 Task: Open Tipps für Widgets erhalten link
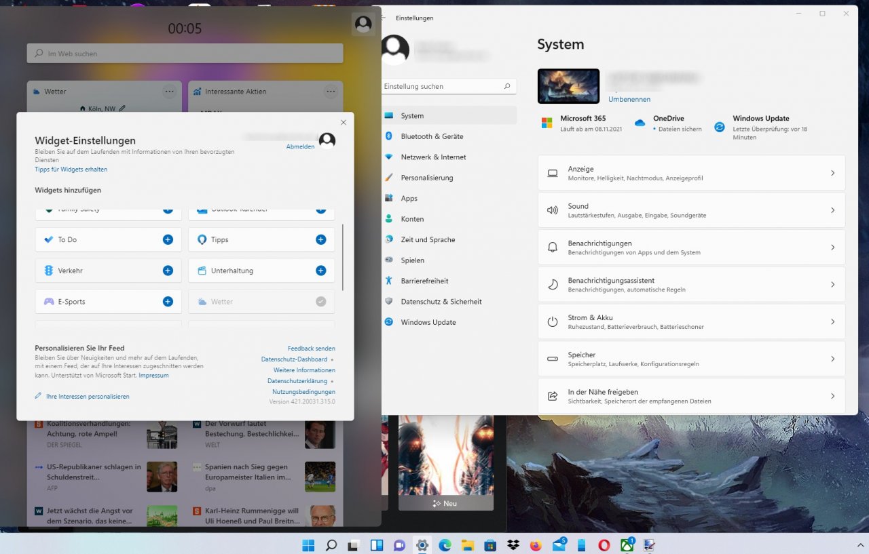71,170
